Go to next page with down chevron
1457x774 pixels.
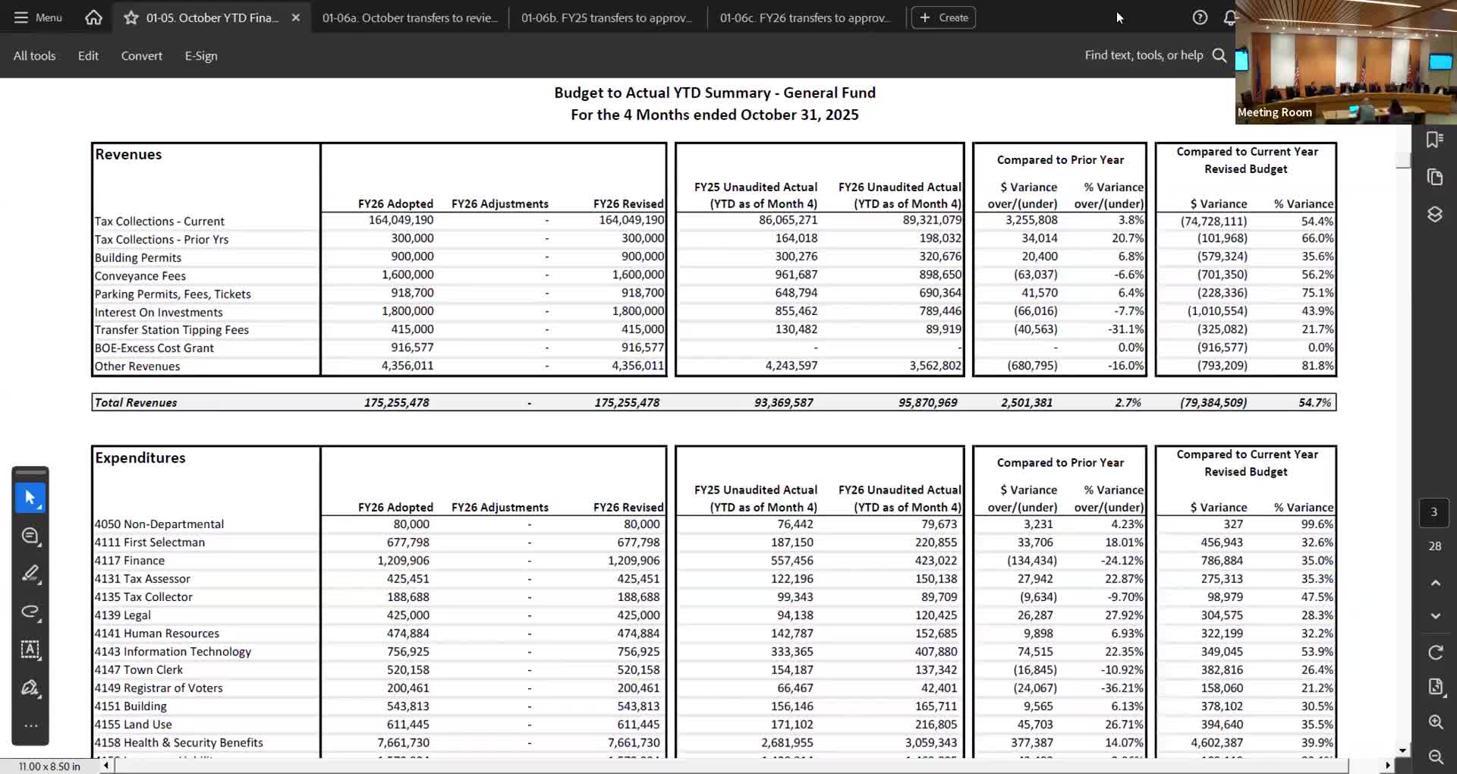point(1435,616)
